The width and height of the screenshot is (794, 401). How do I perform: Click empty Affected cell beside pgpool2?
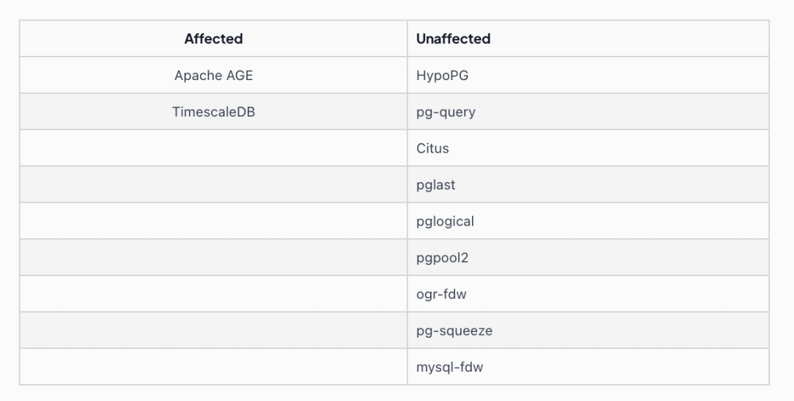[213, 257]
